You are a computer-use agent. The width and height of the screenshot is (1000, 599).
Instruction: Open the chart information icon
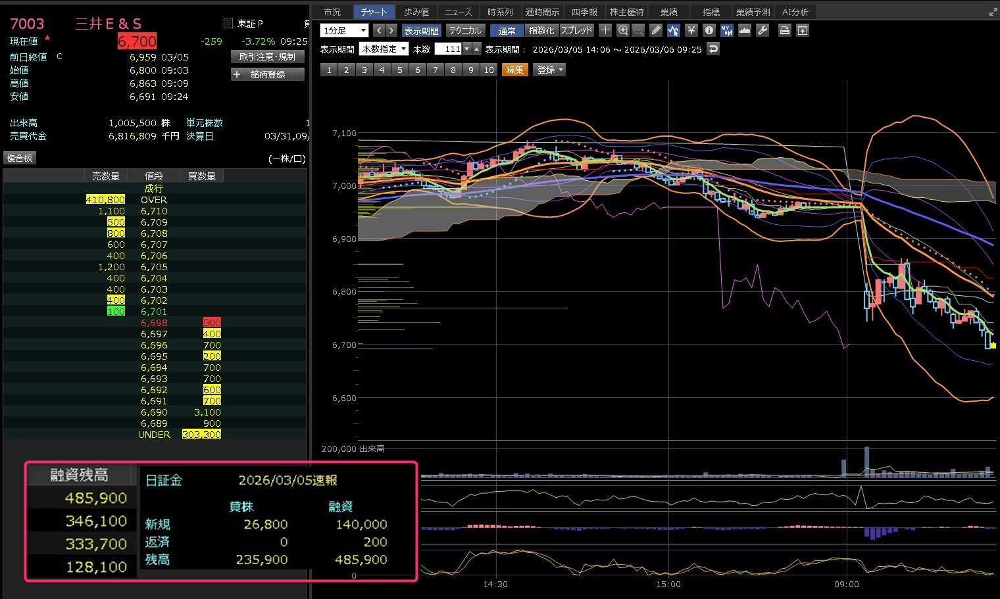tap(709, 30)
